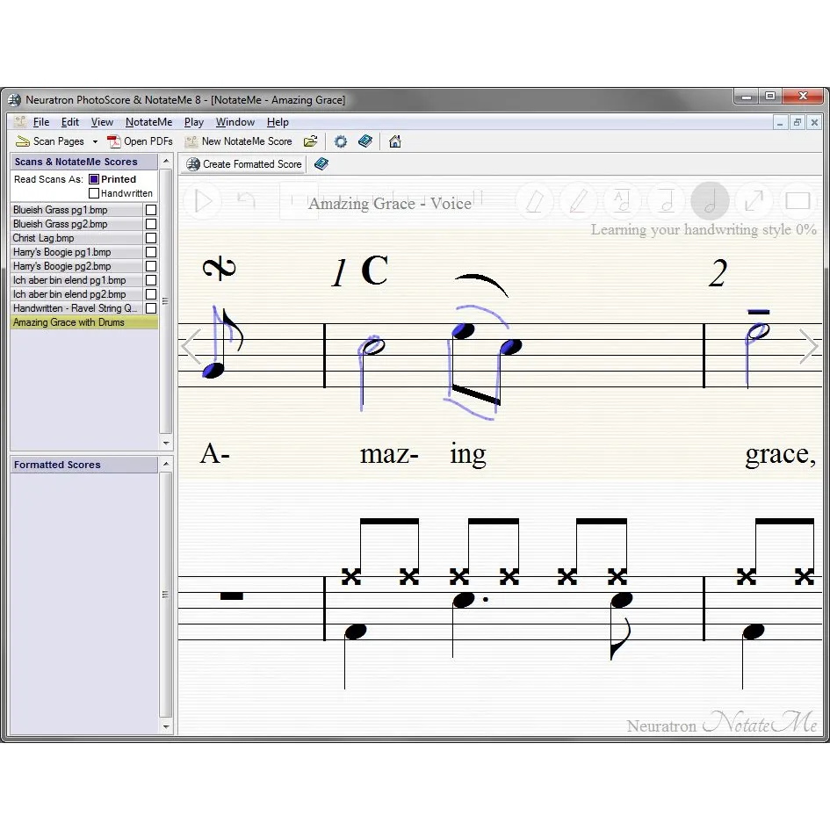Screen dimensions: 830x830
Task: Click the lyric syllable maz-
Action: tap(389, 454)
